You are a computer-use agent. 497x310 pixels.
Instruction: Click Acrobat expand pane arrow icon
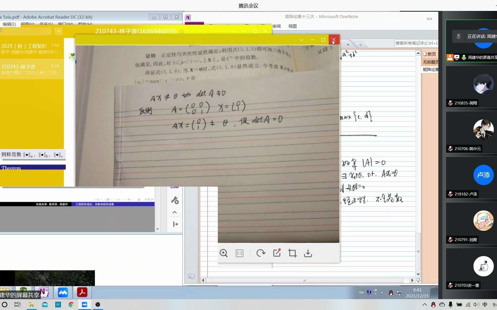click(175, 224)
